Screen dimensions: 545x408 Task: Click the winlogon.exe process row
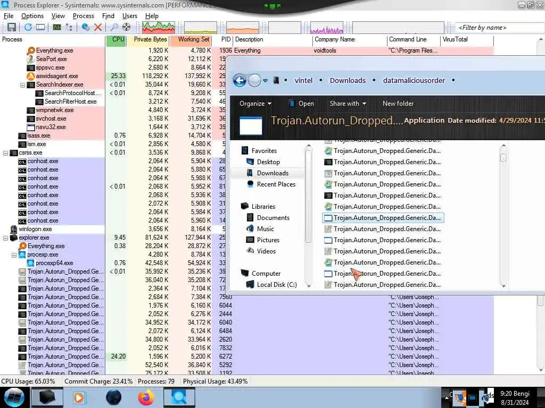point(52,229)
